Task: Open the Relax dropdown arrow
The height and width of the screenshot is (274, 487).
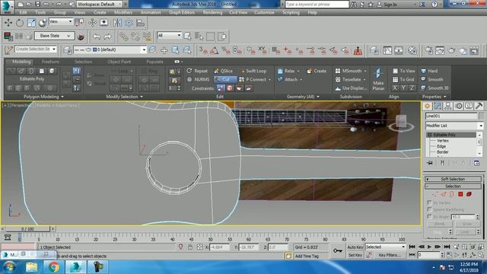Action: tap(298, 71)
